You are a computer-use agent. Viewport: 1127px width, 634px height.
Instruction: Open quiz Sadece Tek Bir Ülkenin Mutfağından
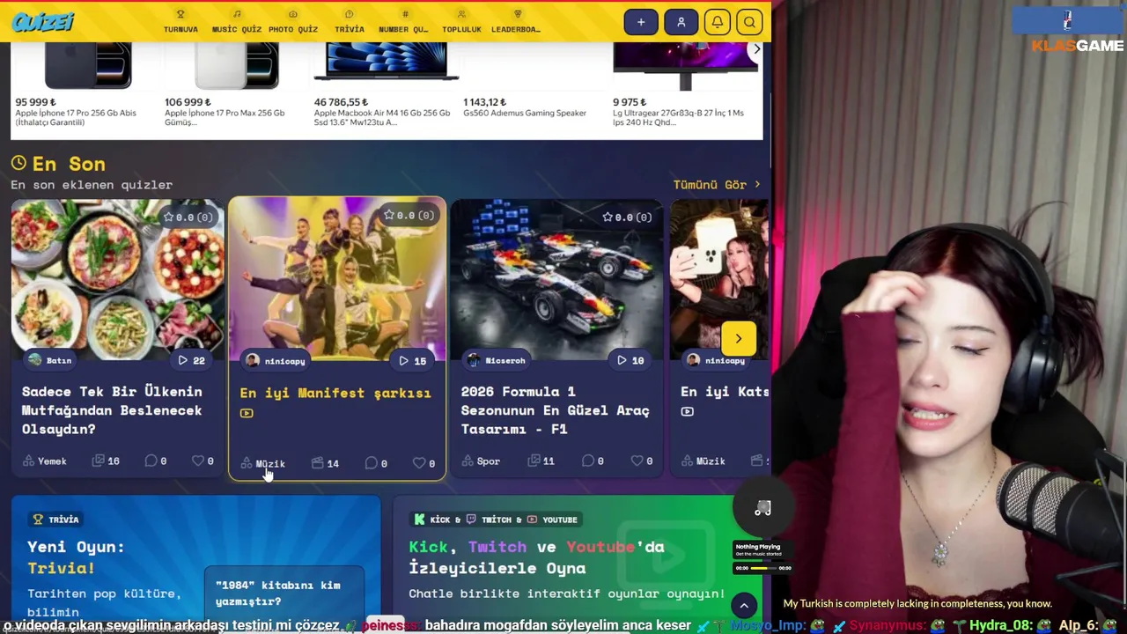click(112, 410)
